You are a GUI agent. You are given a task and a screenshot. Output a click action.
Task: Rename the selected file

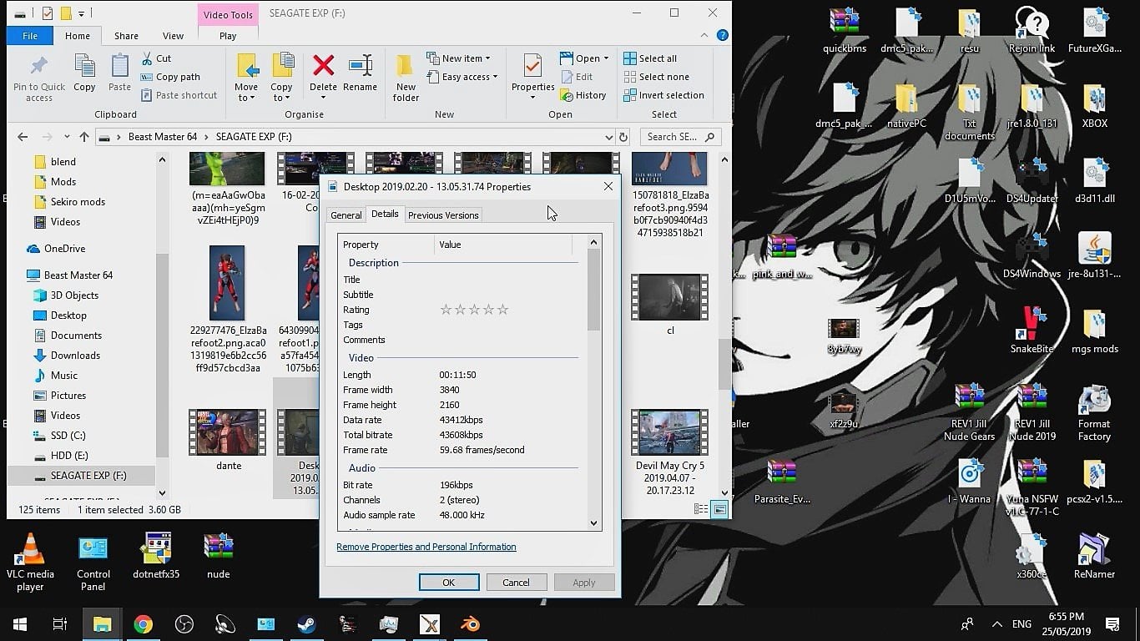click(360, 73)
